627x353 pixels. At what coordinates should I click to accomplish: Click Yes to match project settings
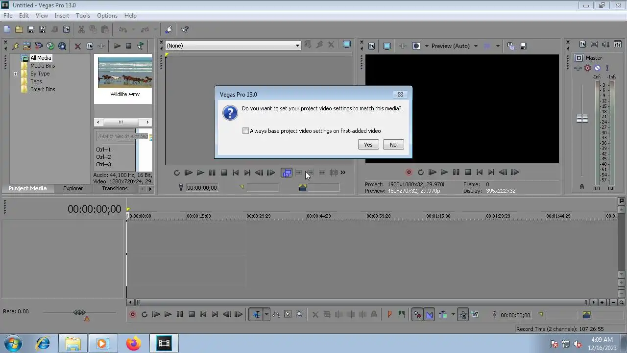pyautogui.click(x=368, y=145)
